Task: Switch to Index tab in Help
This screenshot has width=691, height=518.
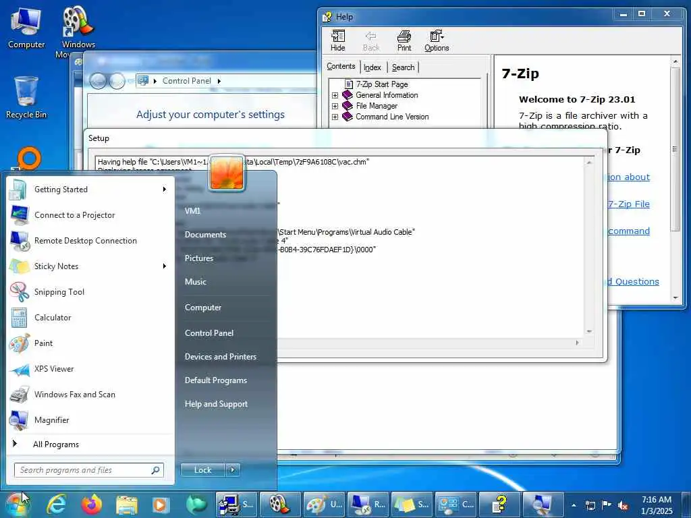Action: pos(372,67)
